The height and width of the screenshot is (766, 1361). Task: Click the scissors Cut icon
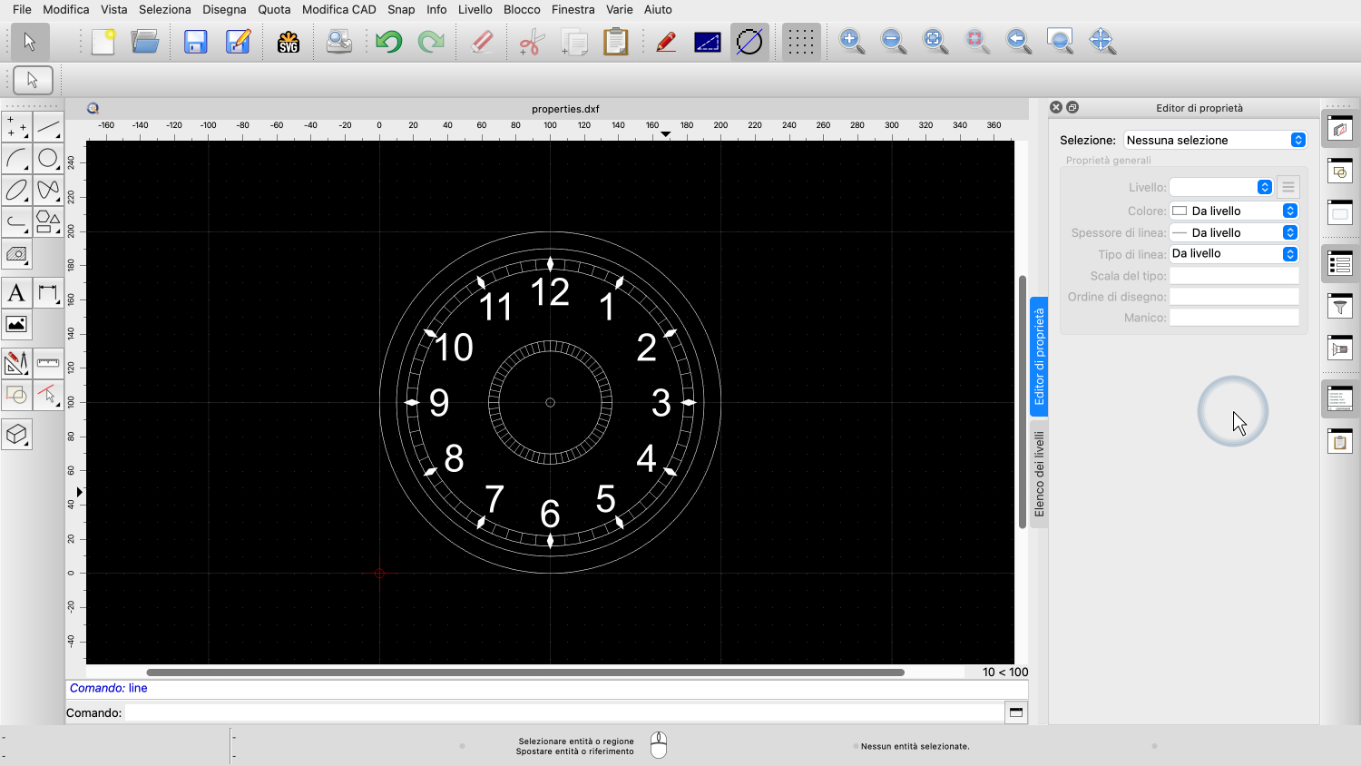[x=531, y=42]
